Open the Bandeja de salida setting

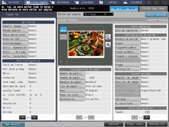coord(127,39)
